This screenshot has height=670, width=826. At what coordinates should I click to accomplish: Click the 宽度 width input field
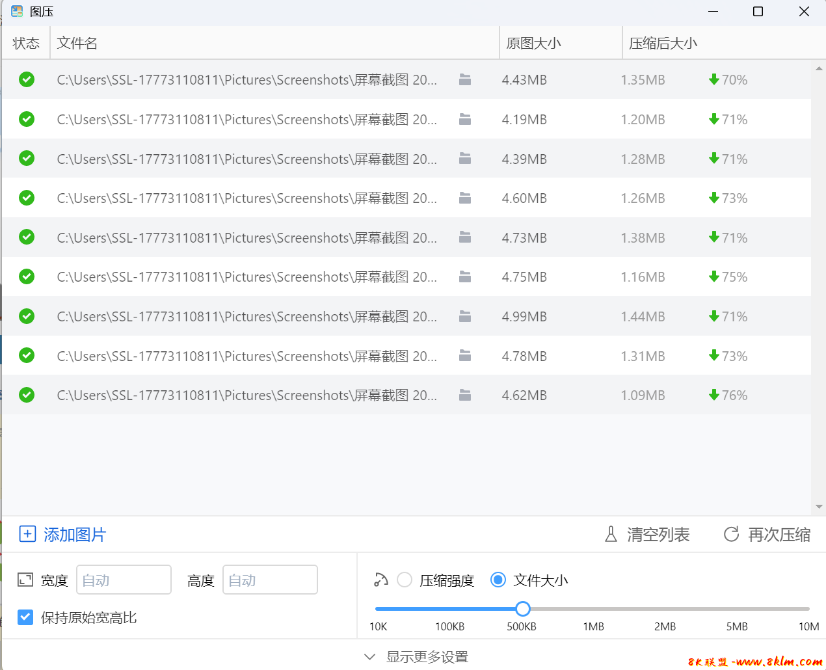(124, 580)
